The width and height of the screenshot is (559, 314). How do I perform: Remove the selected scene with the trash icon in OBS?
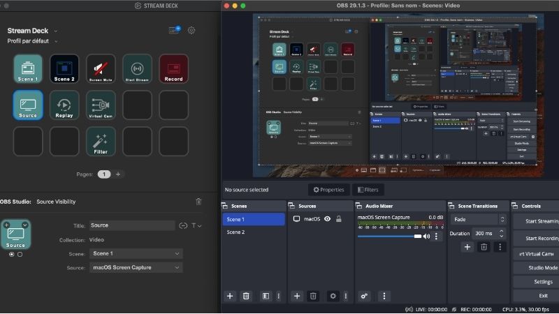click(246, 296)
